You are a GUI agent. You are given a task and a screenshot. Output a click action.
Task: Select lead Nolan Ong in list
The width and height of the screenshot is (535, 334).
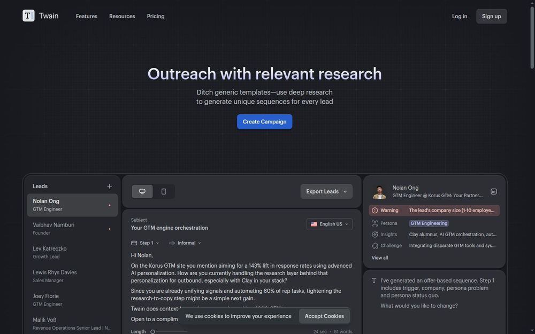[72, 205]
